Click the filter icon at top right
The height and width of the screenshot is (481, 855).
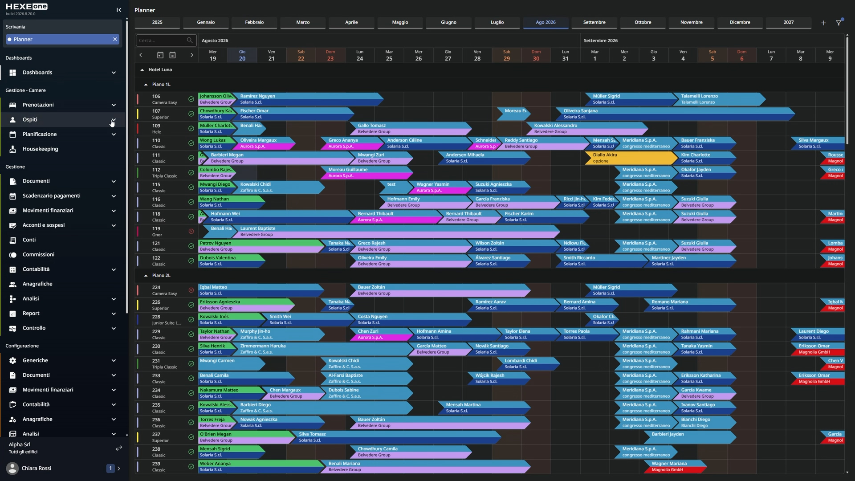839,22
